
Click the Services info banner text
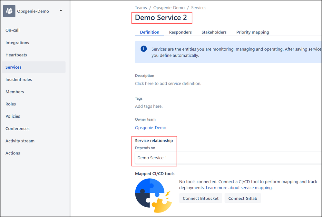[236, 52]
